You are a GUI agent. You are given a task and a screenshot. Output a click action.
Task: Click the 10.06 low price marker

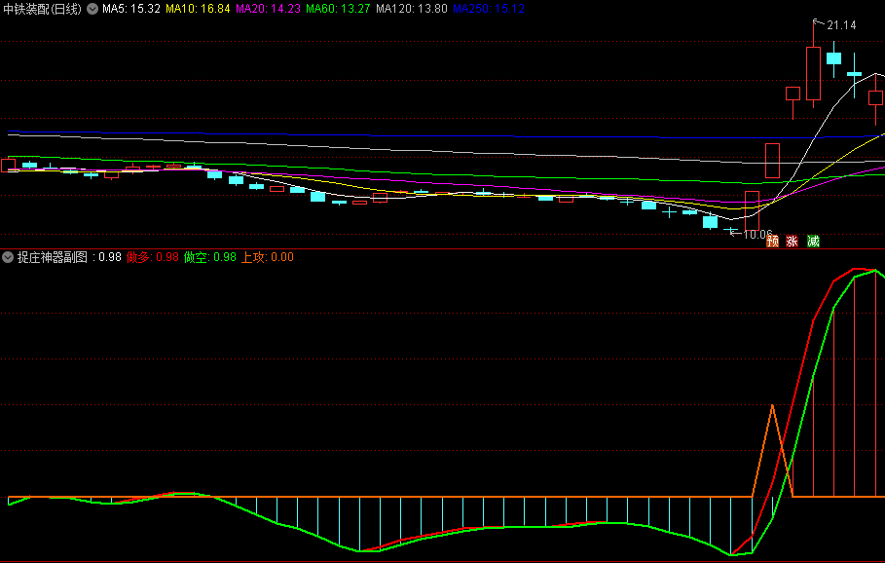pos(756,234)
